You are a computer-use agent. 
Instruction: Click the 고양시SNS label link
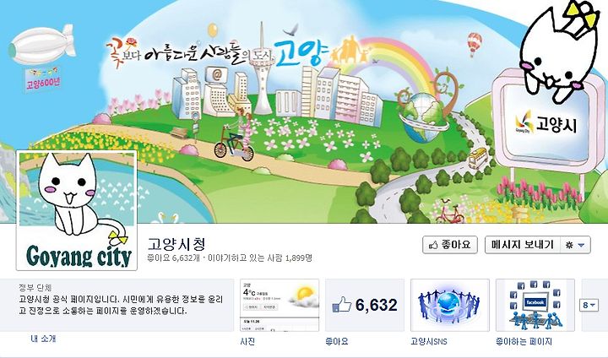point(429,342)
